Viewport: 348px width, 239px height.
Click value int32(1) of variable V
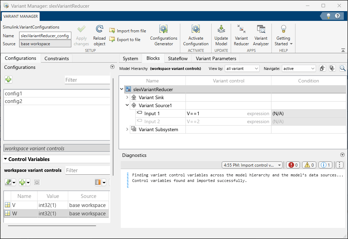(x=53, y=205)
